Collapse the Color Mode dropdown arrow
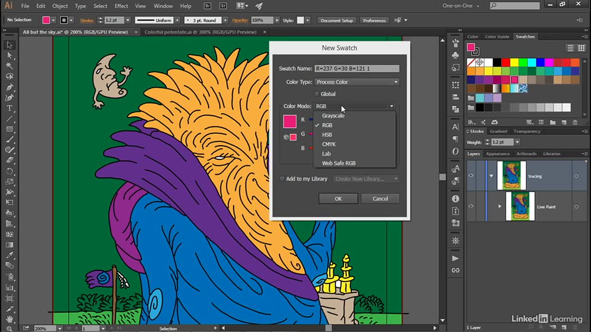This screenshot has width=591, height=332. point(392,106)
